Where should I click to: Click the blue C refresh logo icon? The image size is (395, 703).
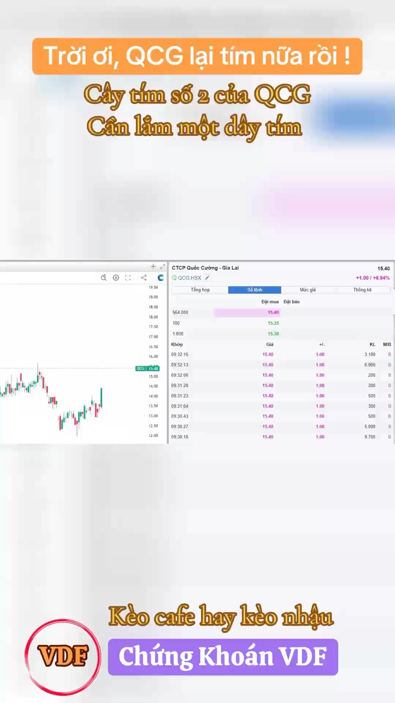pyautogui.click(x=161, y=278)
